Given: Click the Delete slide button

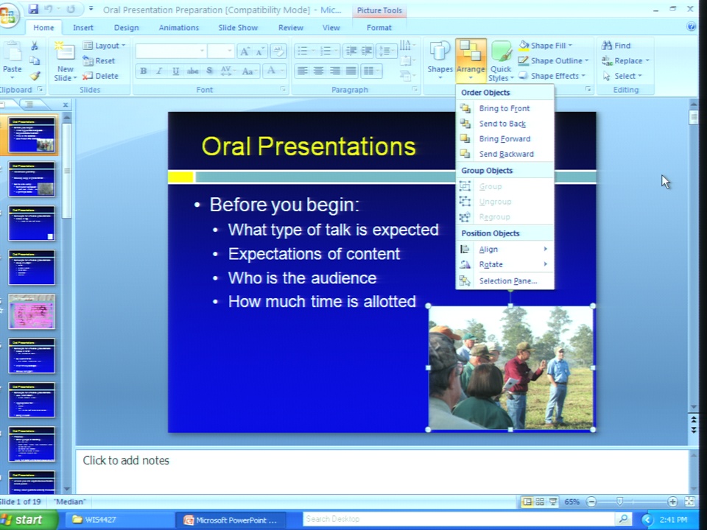Looking at the screenshot, I should [101, 76].
